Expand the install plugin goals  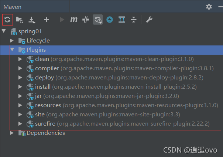(x=20, y=87)
